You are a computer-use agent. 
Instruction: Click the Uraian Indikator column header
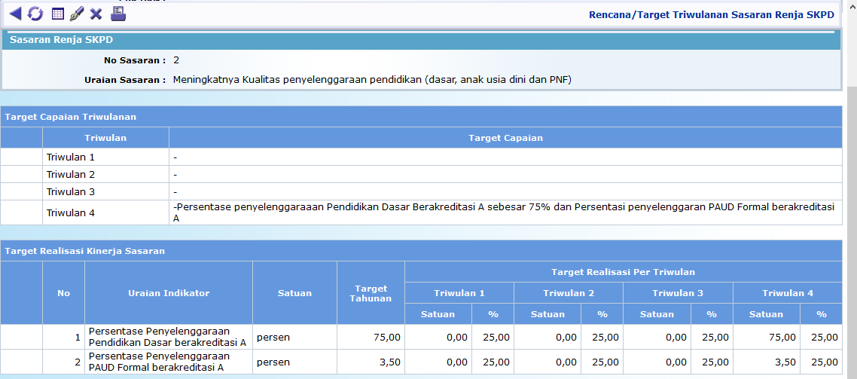point(169,293)
